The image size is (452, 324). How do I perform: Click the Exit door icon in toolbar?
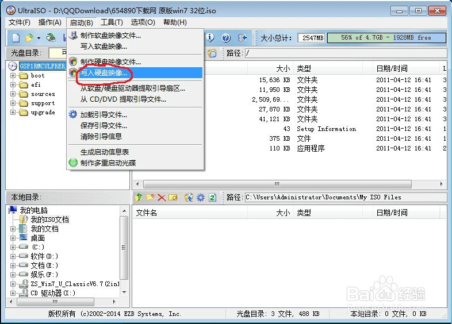243,38
